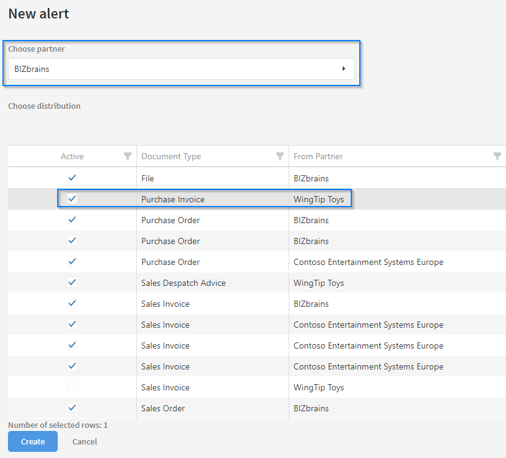Toggle Active checkbox for Sales Despatch Advice

coord(72,282)
